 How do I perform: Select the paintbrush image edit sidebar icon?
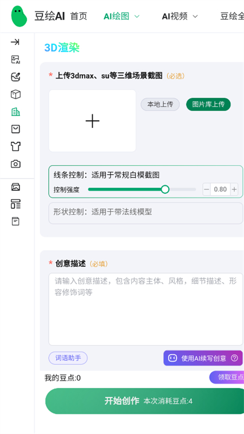pos(16,77)
